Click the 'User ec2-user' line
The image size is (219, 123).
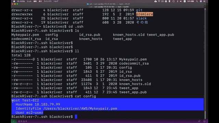(29, 113)
